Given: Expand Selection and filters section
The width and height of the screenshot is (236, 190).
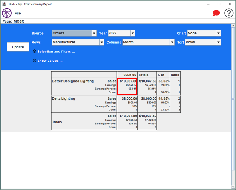Looking at the screenshot, I should [x=54, y=52].
